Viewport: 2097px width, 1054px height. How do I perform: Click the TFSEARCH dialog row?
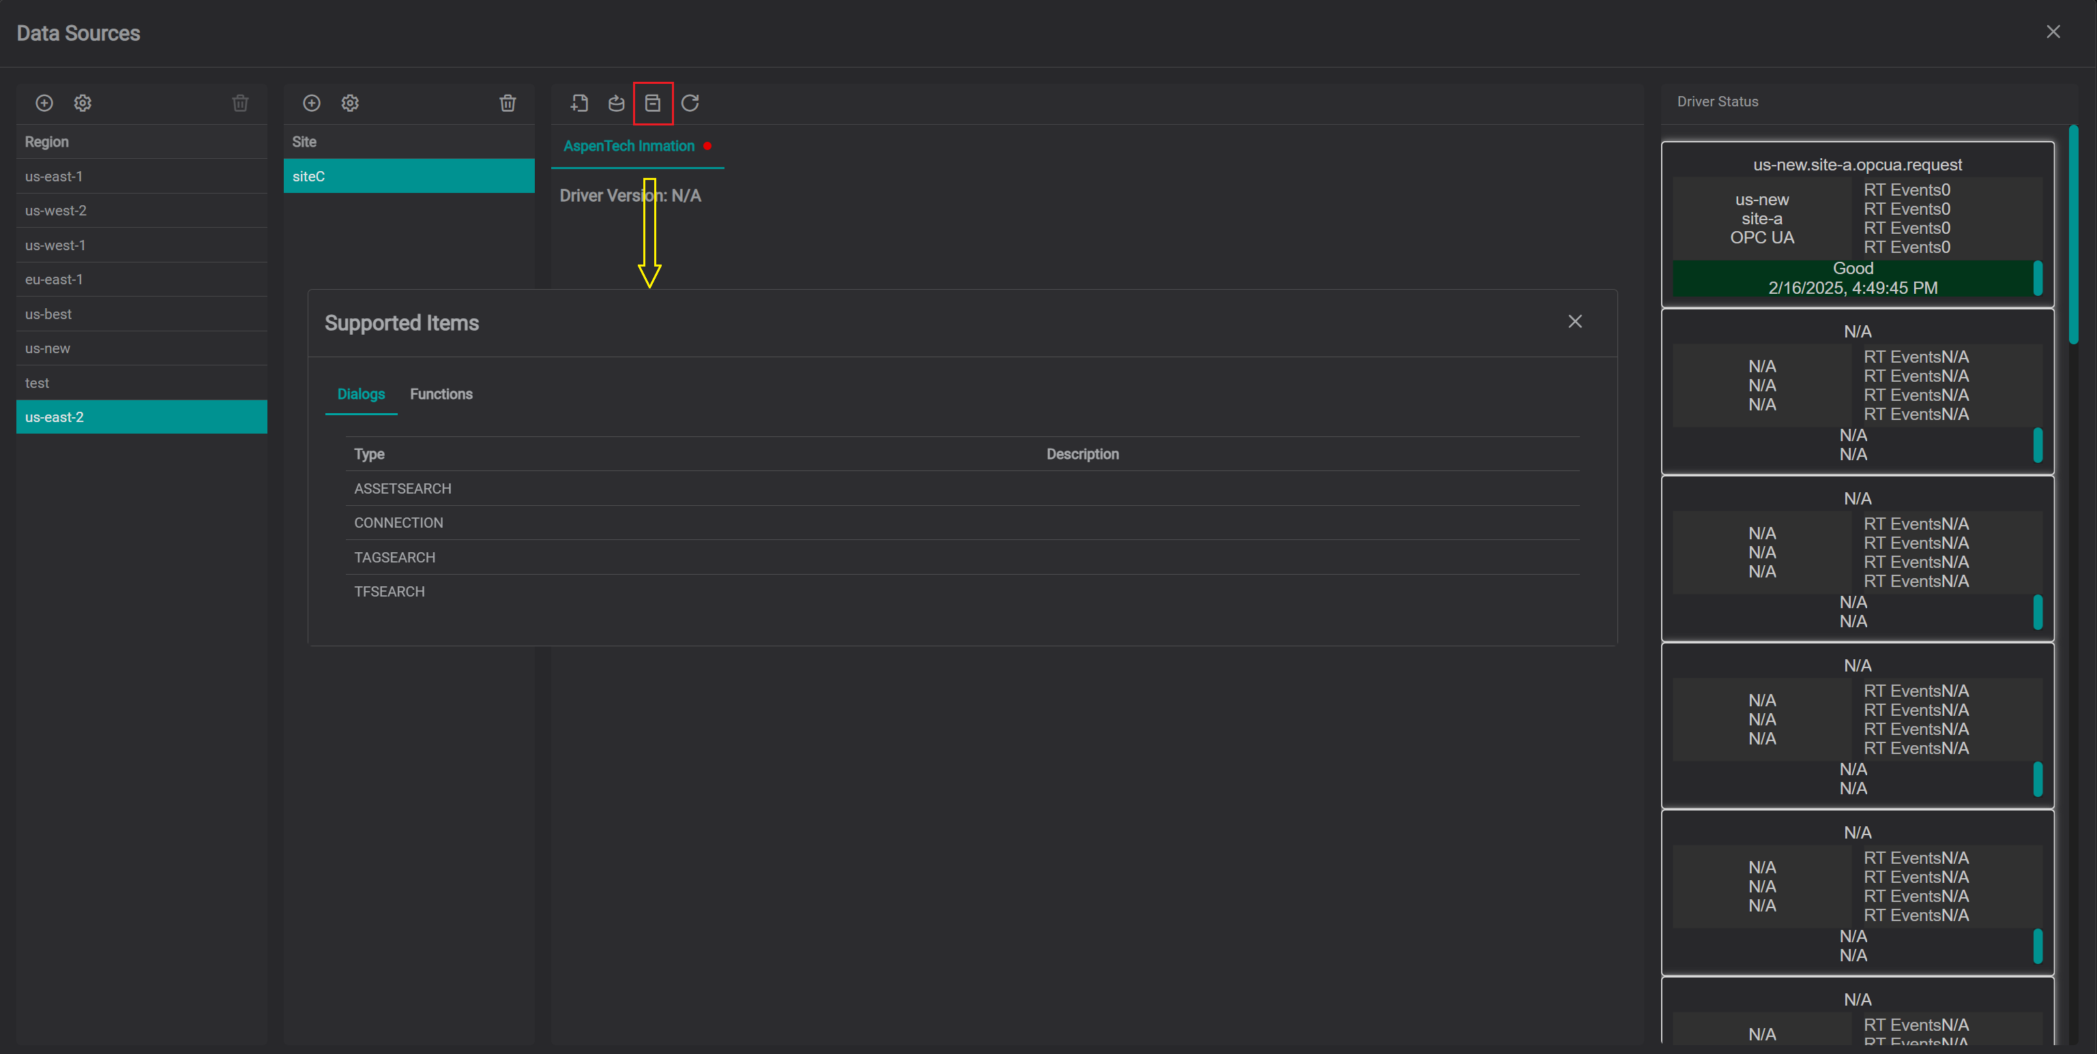coord(963,592)
